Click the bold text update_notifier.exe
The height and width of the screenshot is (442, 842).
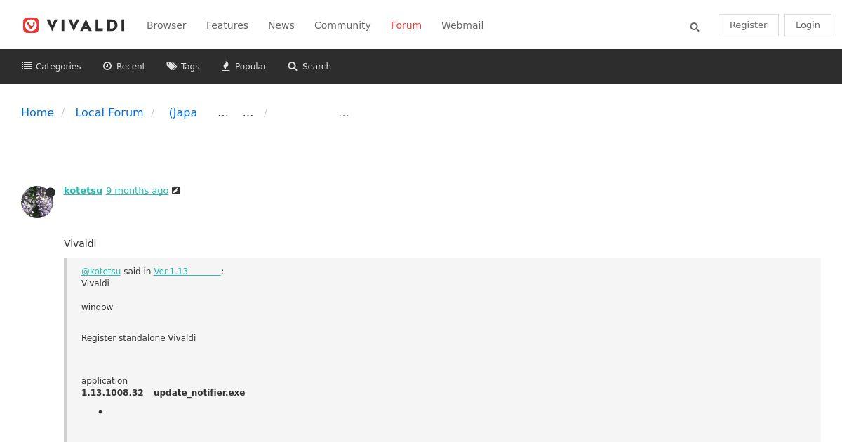point(199,393)
